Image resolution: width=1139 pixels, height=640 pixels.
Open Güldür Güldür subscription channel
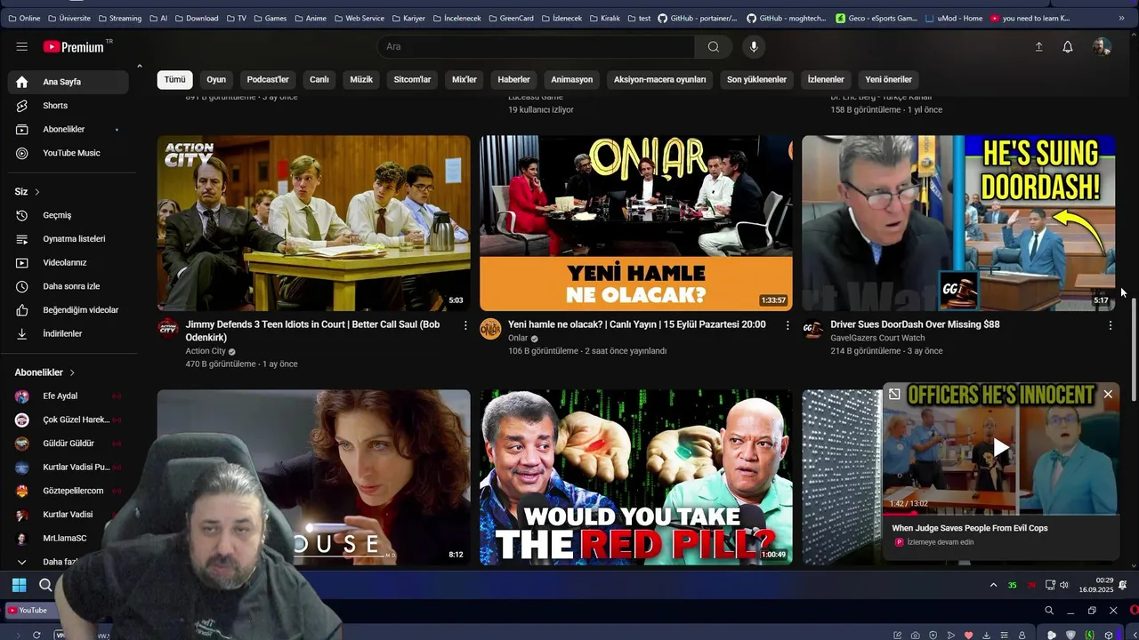69,444
